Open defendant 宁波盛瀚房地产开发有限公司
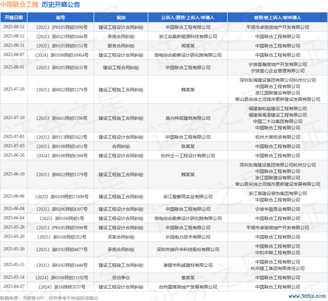 (277, 64)
